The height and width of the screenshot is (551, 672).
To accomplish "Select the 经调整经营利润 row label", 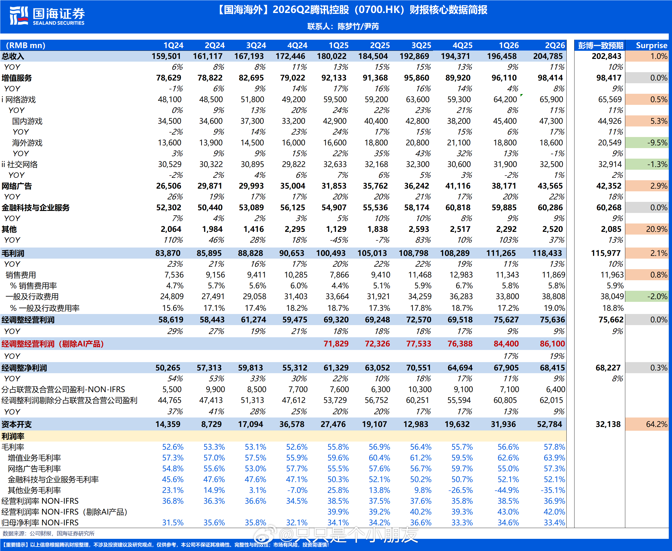I will tap(28, 320).
